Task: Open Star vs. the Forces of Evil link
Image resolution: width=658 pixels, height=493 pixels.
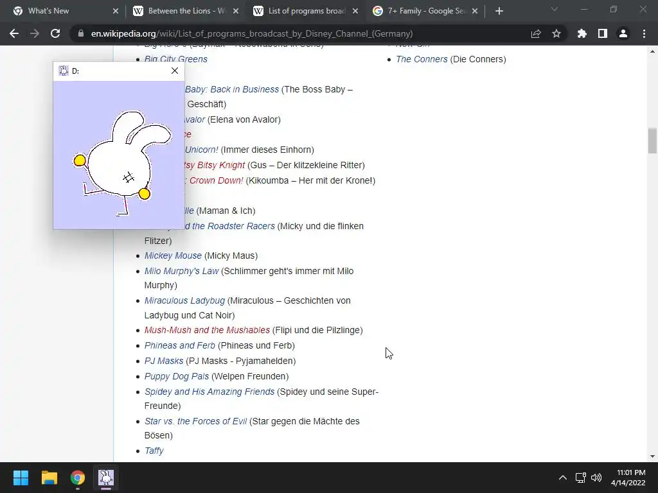Action: (x=195, y=421)
